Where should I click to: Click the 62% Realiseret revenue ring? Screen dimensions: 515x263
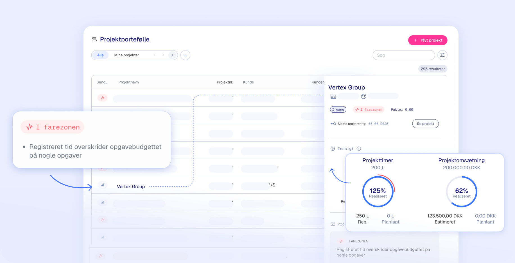click(x=462, y=192)
